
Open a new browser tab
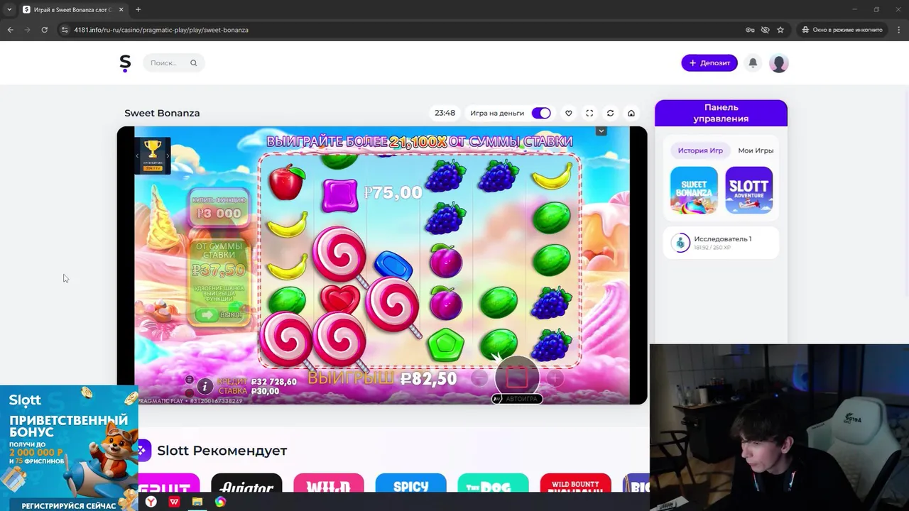tap(138, 9)
